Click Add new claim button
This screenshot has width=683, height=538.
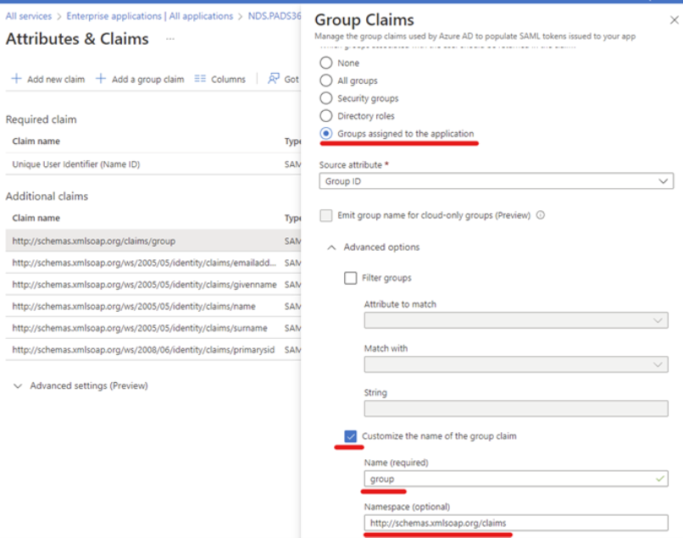48,79
